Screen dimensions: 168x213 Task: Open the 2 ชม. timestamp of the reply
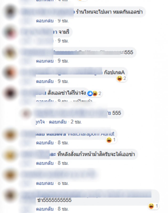coord(76,122)
